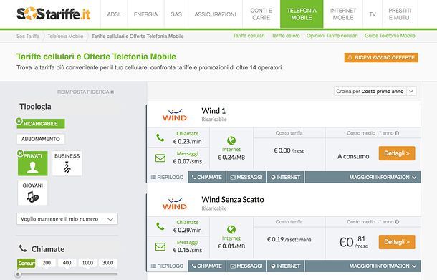Select 400 on the Chiamate scale
This screenshot has width=437, height=280.
67,263
